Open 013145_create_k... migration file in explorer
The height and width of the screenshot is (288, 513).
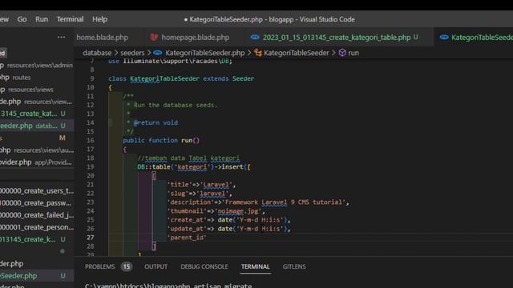[x=37, y=239]
